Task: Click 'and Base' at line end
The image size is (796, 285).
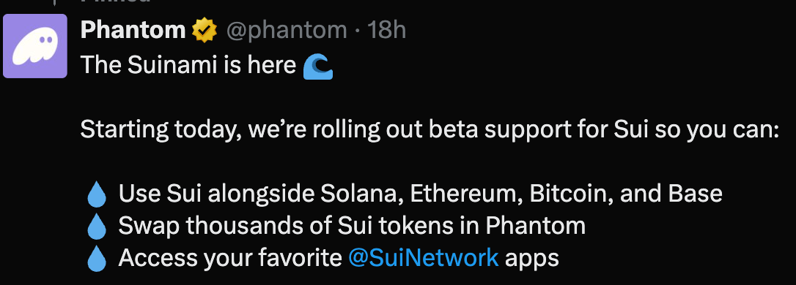Action: (671, 194)
